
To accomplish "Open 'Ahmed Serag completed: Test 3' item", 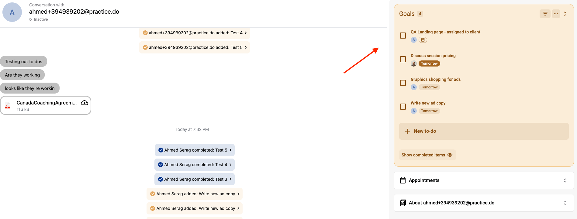I will [195, 179].
